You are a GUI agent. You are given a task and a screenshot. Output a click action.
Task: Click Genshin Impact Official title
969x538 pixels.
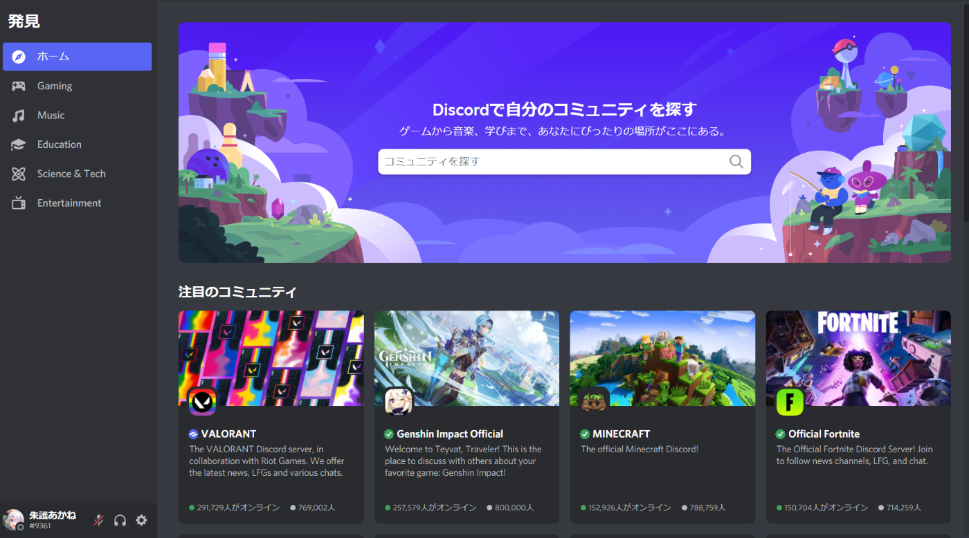pos(450,434)
